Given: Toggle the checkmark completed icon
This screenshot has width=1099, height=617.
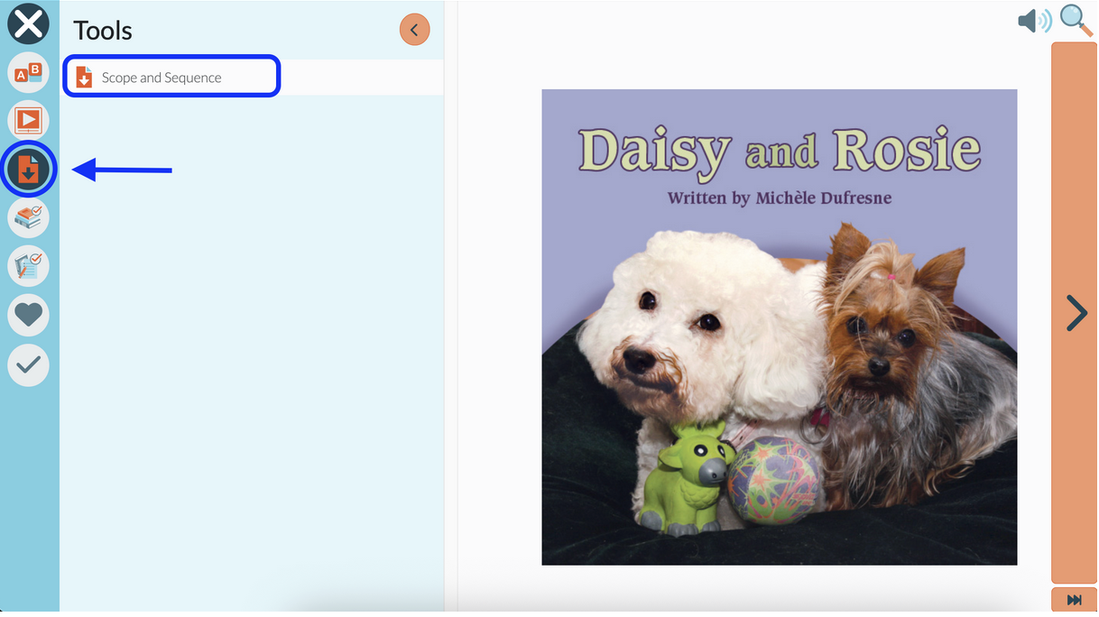Looking at the screenshot, I should (x=29, y=364).
